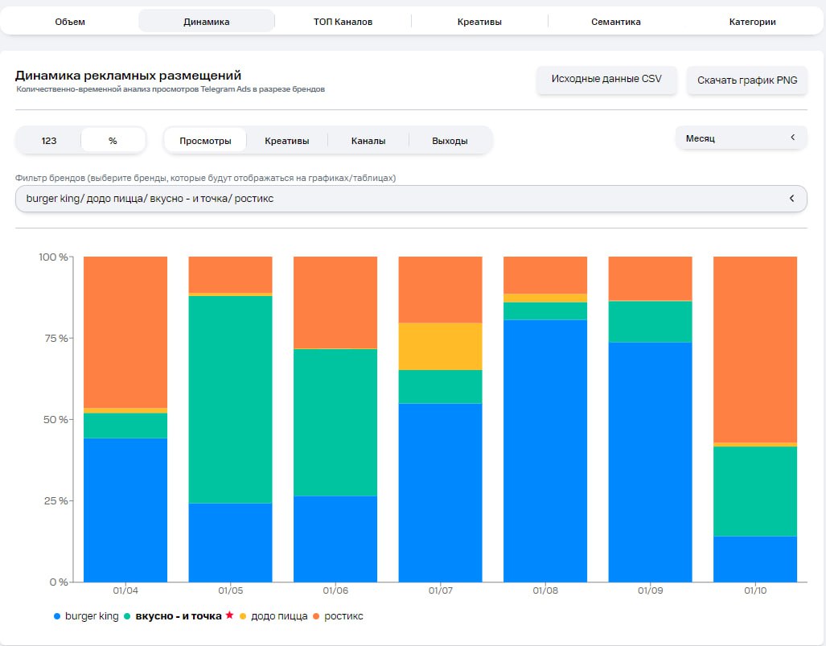Download source data via Исходные данные CSV

point(606,79)
